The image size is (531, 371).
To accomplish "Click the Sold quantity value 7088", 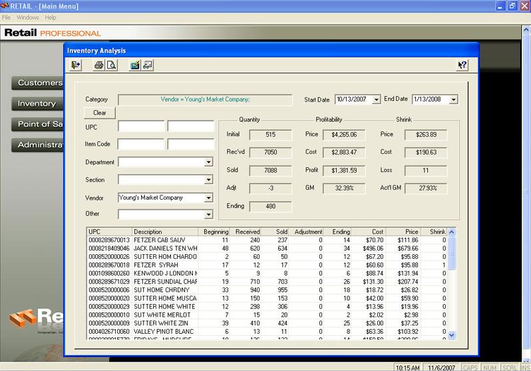I will click(270, 171).
